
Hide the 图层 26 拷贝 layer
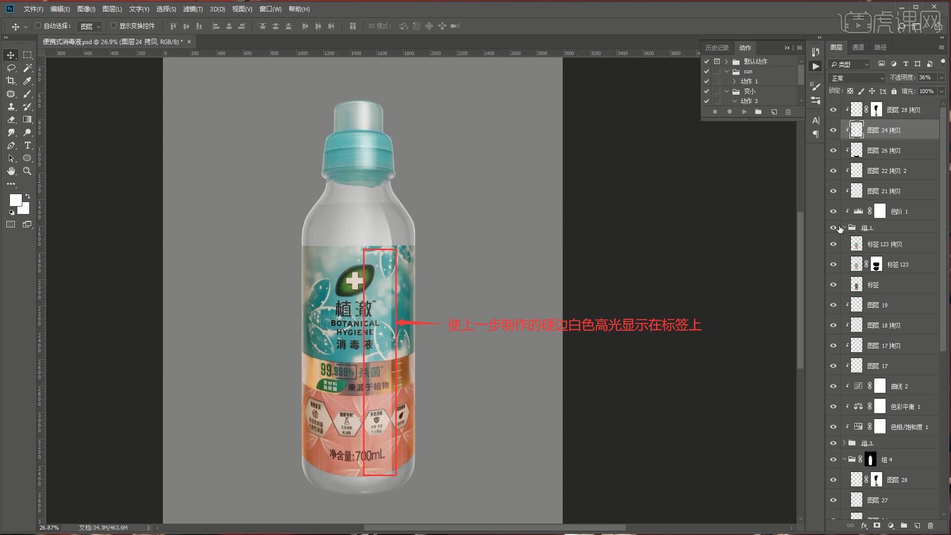[833, 151]
